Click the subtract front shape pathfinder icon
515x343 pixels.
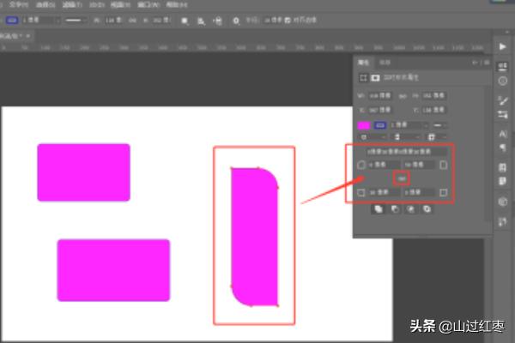[x=394, y=208]
